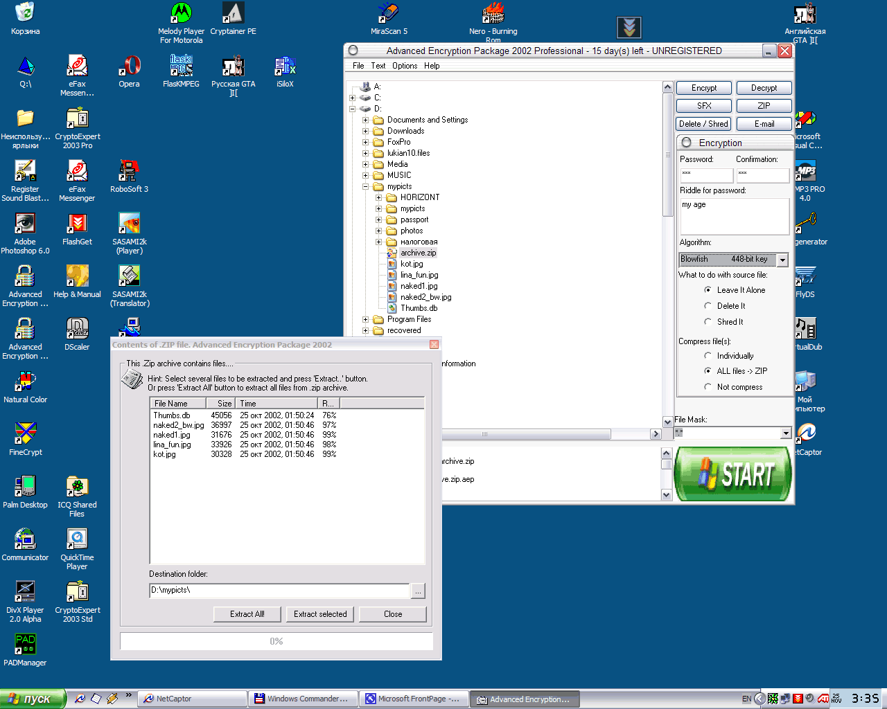Open FlashGet desktop icon

click(x=77, y=229)
